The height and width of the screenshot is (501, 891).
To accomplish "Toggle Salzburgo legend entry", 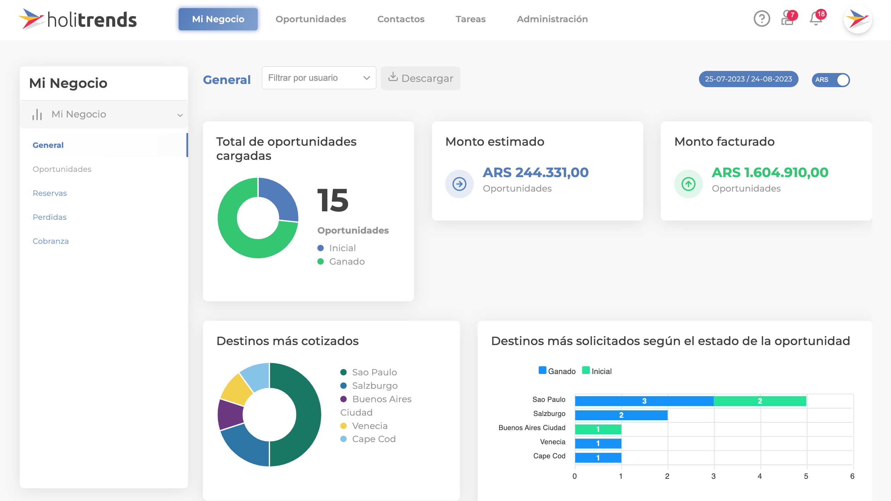I will tap(369, 386).
